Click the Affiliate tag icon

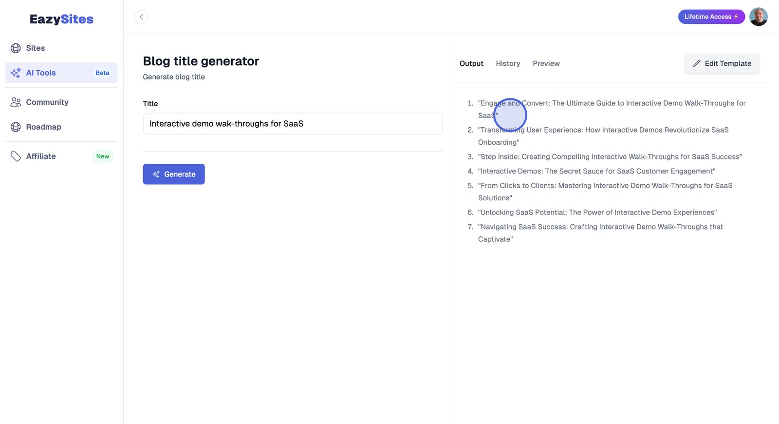16,156
